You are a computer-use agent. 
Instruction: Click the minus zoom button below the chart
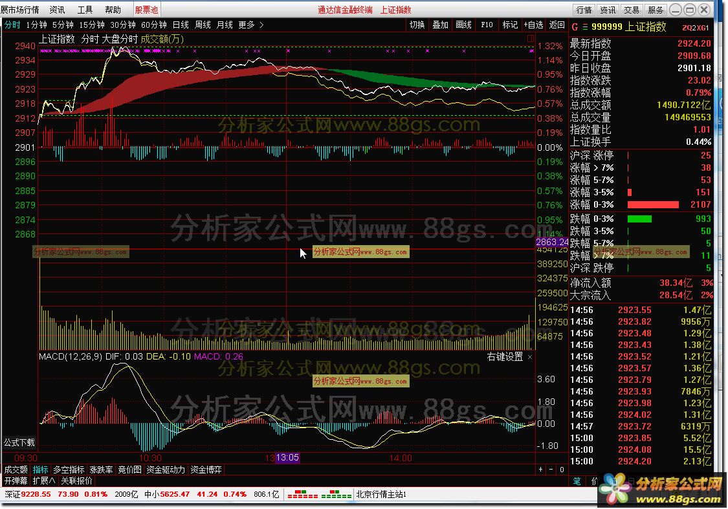pos(551,470)
